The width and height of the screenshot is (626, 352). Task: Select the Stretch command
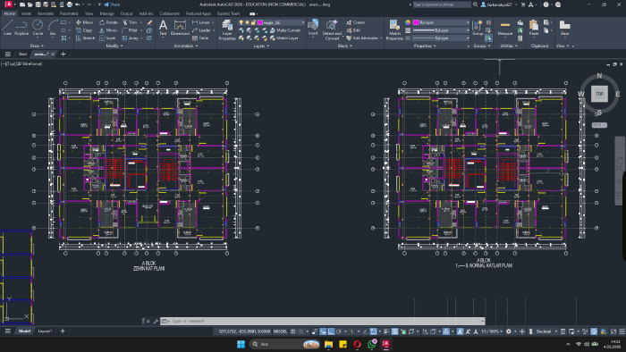[x=86, y=38]
